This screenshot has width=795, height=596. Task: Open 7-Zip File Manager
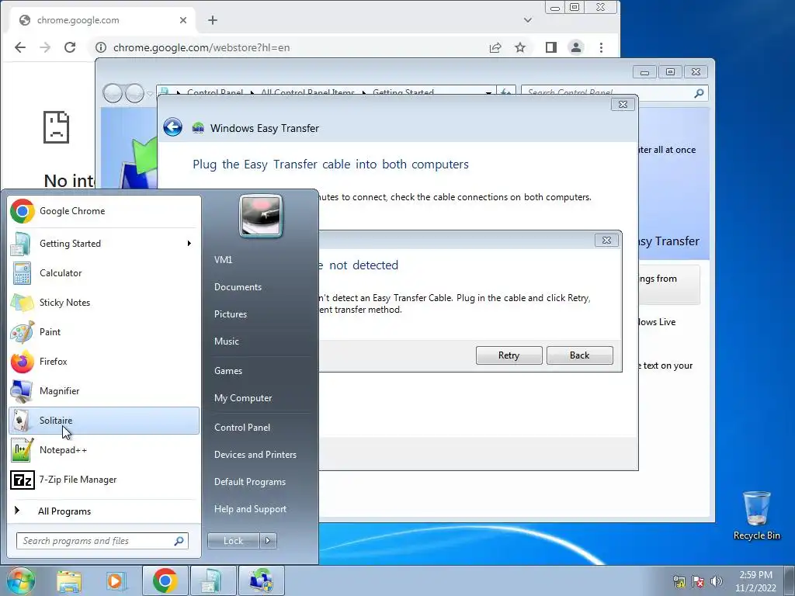click(104, 480)
